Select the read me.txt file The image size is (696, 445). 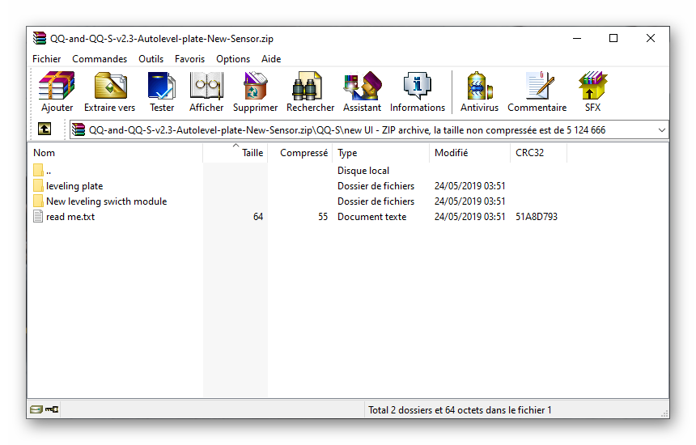[x=70, y=217]
